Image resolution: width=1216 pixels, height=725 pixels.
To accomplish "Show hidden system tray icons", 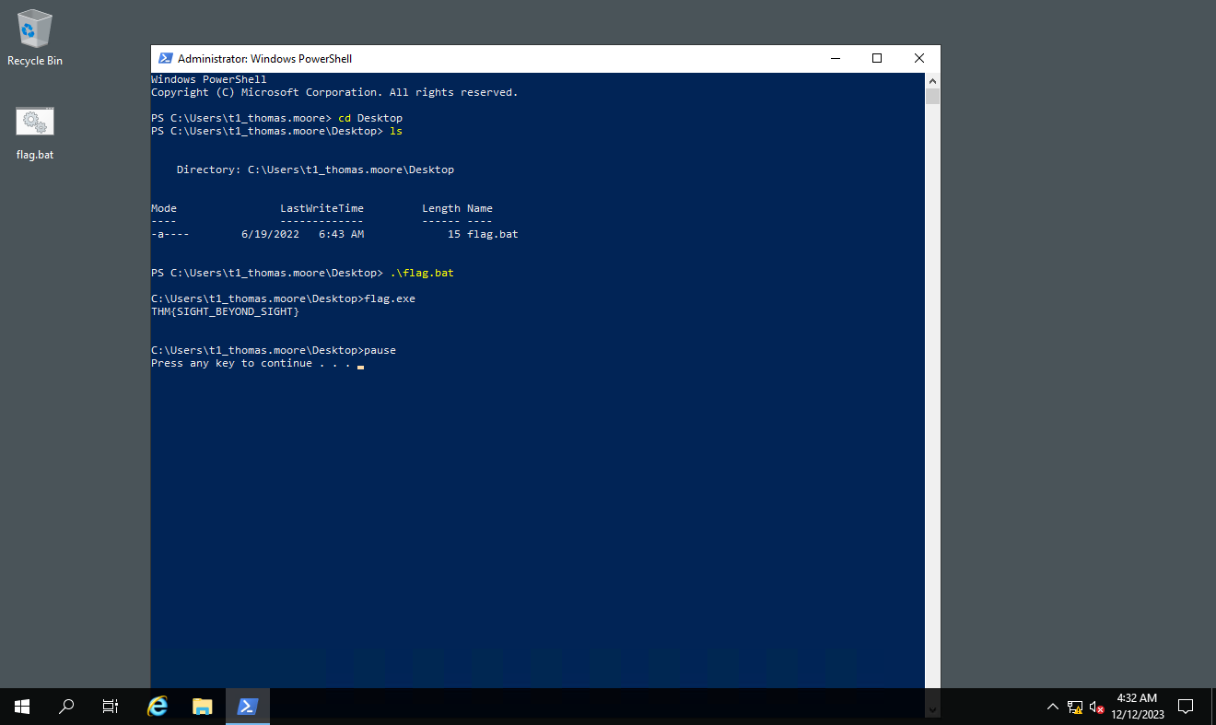I will pyautogui.click(x=1053, y=707).
